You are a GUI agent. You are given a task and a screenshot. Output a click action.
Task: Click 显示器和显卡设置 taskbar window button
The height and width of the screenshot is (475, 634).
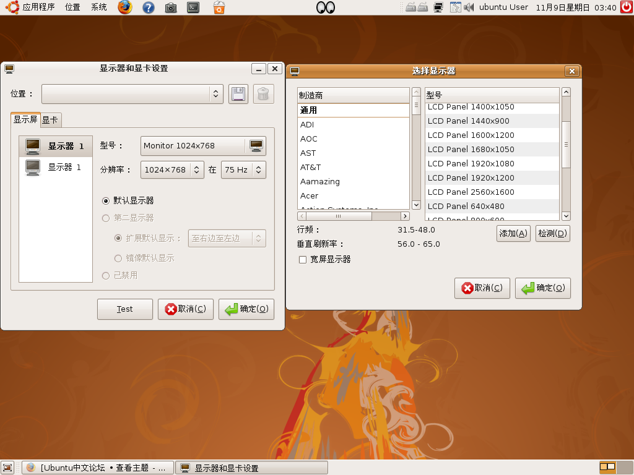tap(252, 468)
